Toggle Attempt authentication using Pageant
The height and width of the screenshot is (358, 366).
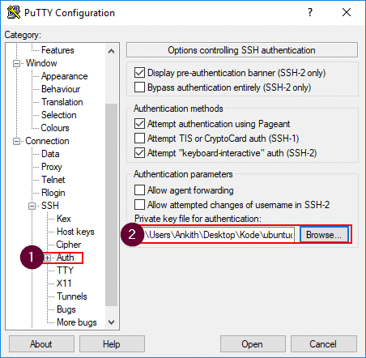(139, 124)
